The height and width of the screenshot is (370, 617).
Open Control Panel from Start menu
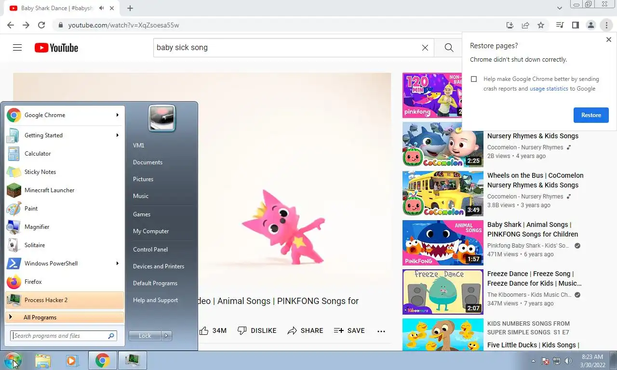point(150,250)
